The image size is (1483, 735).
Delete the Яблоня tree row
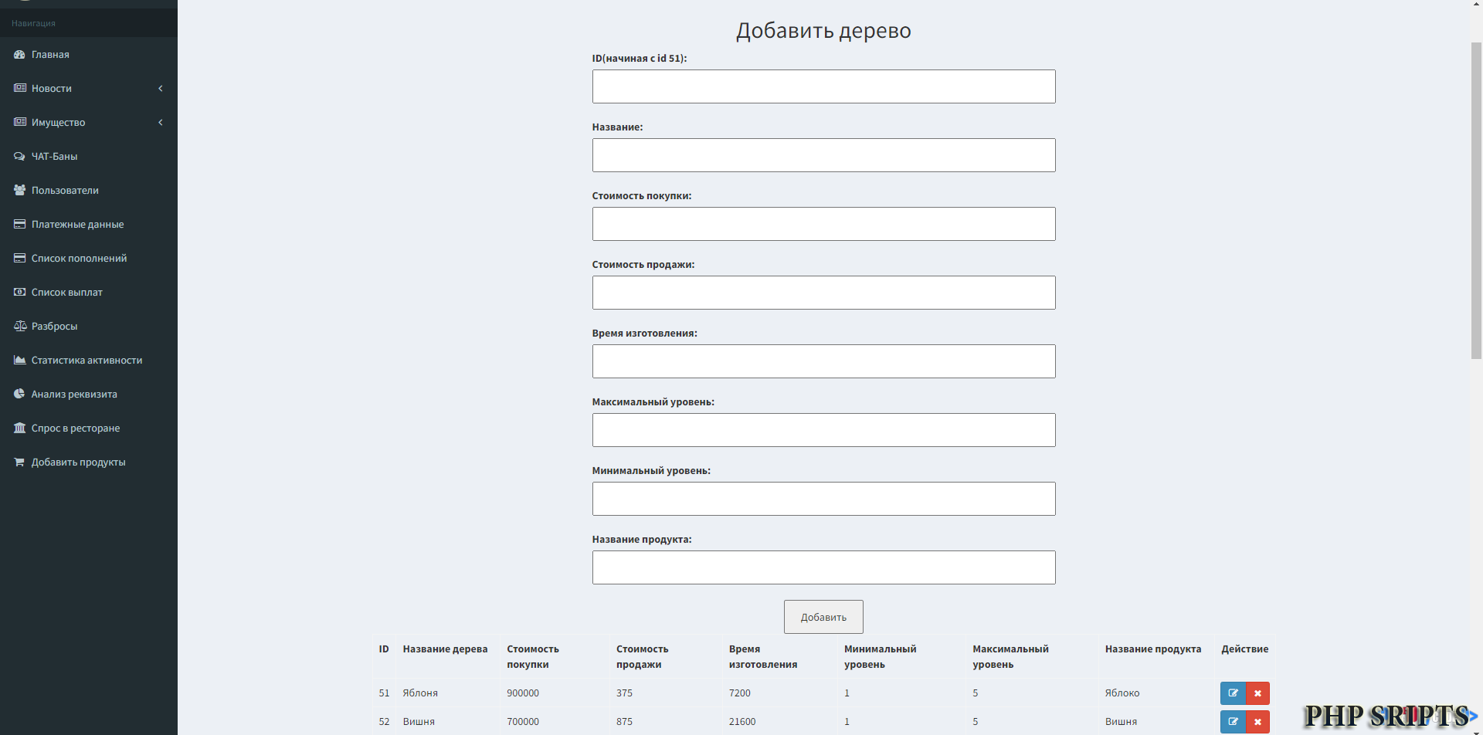[1257, 693]
